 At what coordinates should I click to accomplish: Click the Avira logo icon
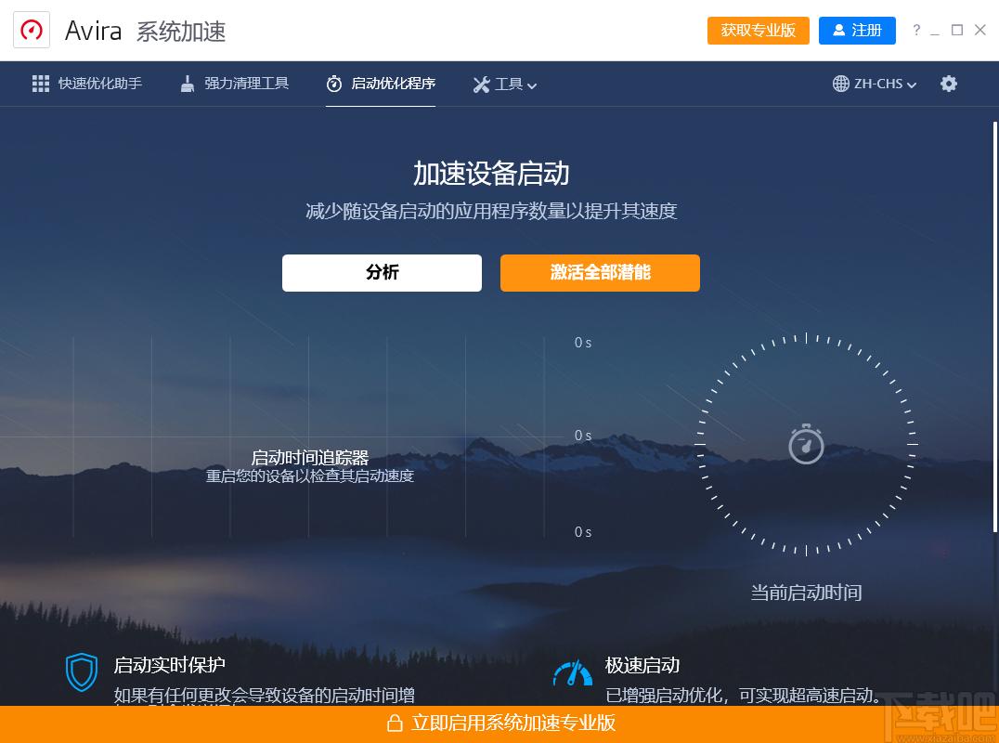tap(32, 30)
